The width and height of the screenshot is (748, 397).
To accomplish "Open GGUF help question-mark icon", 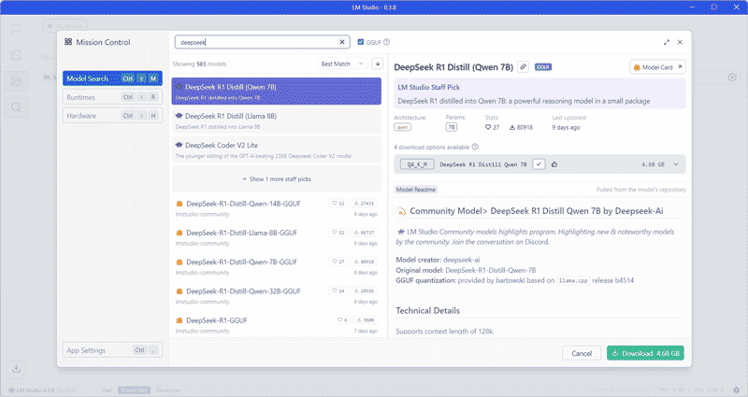I will (387, 42).
